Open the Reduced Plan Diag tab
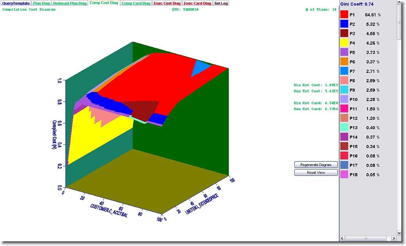 tap(70, 3)
